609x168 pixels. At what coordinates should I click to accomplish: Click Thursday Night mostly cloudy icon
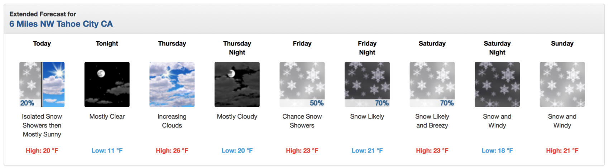tap(237, 85)
